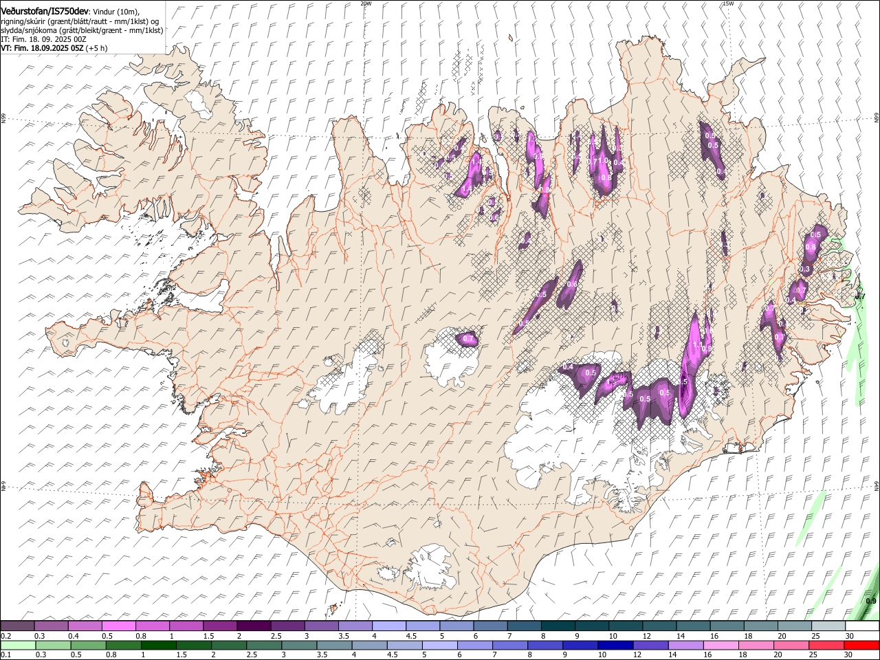The height and width of the screenshot is (660, 880).
Task: Click the 4.5 label under the upper legend row
Action: pos(411,636)
